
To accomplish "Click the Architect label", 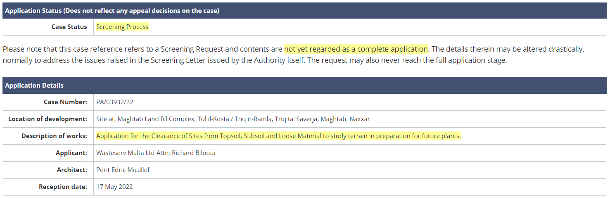I will (72, 170).
